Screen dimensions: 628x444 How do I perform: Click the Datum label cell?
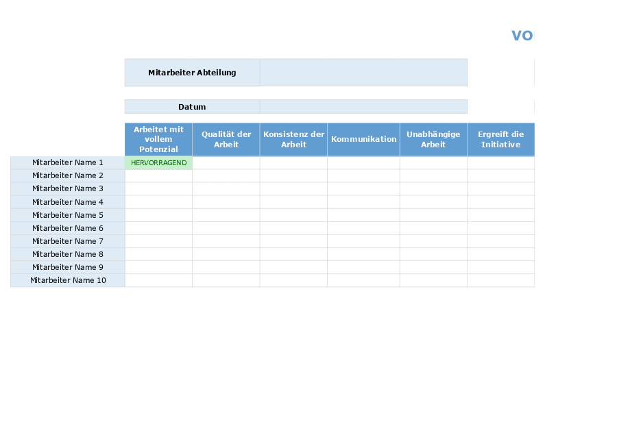point(192,107)
